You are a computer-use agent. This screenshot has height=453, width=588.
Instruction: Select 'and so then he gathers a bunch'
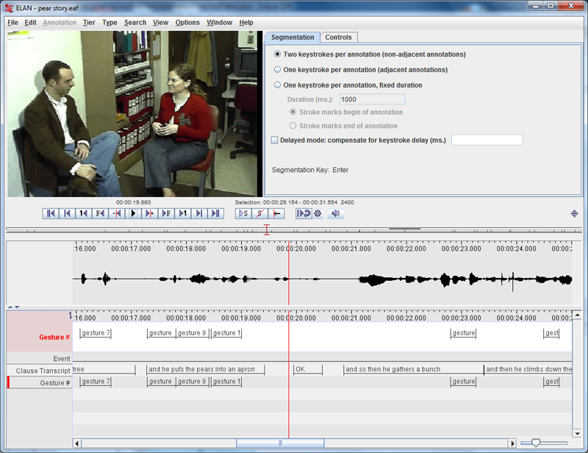click(413, 369)
